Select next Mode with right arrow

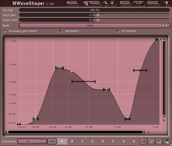point(167,26)
